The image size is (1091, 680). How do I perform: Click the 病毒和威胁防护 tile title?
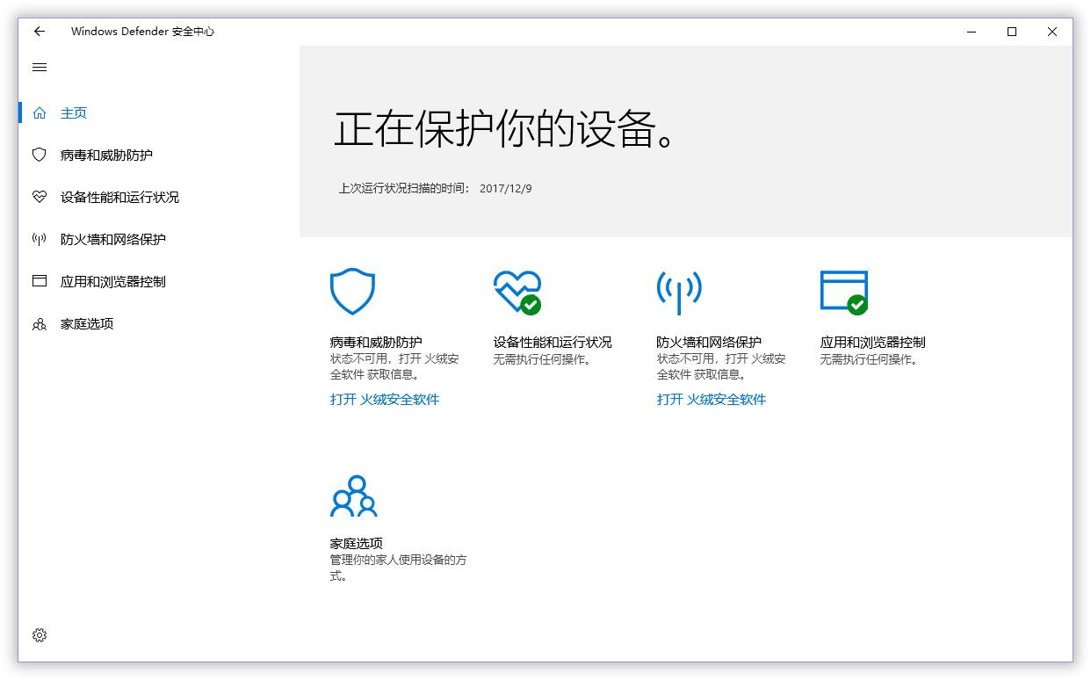pyautogui.click(x=376, y=343)
